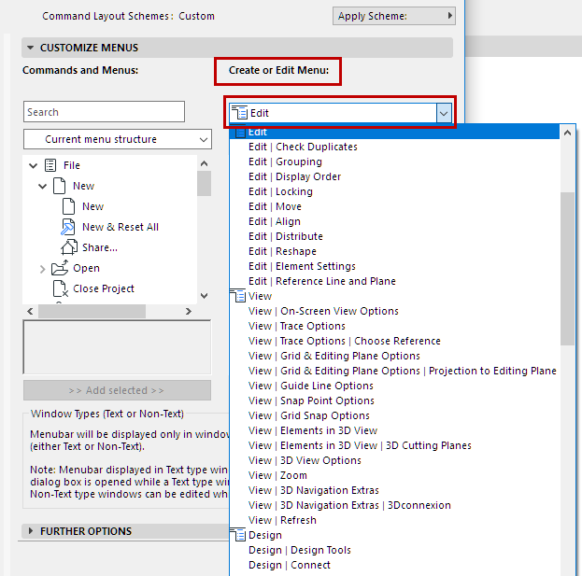582x576 pixels.
Task: Expand the FURTHER OPTIONS section
Action: pos(31,531)
